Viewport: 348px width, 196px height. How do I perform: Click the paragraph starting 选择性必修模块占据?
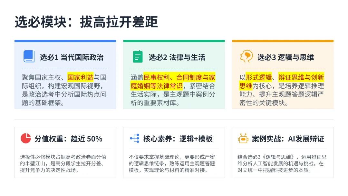[x=63, y=163]
